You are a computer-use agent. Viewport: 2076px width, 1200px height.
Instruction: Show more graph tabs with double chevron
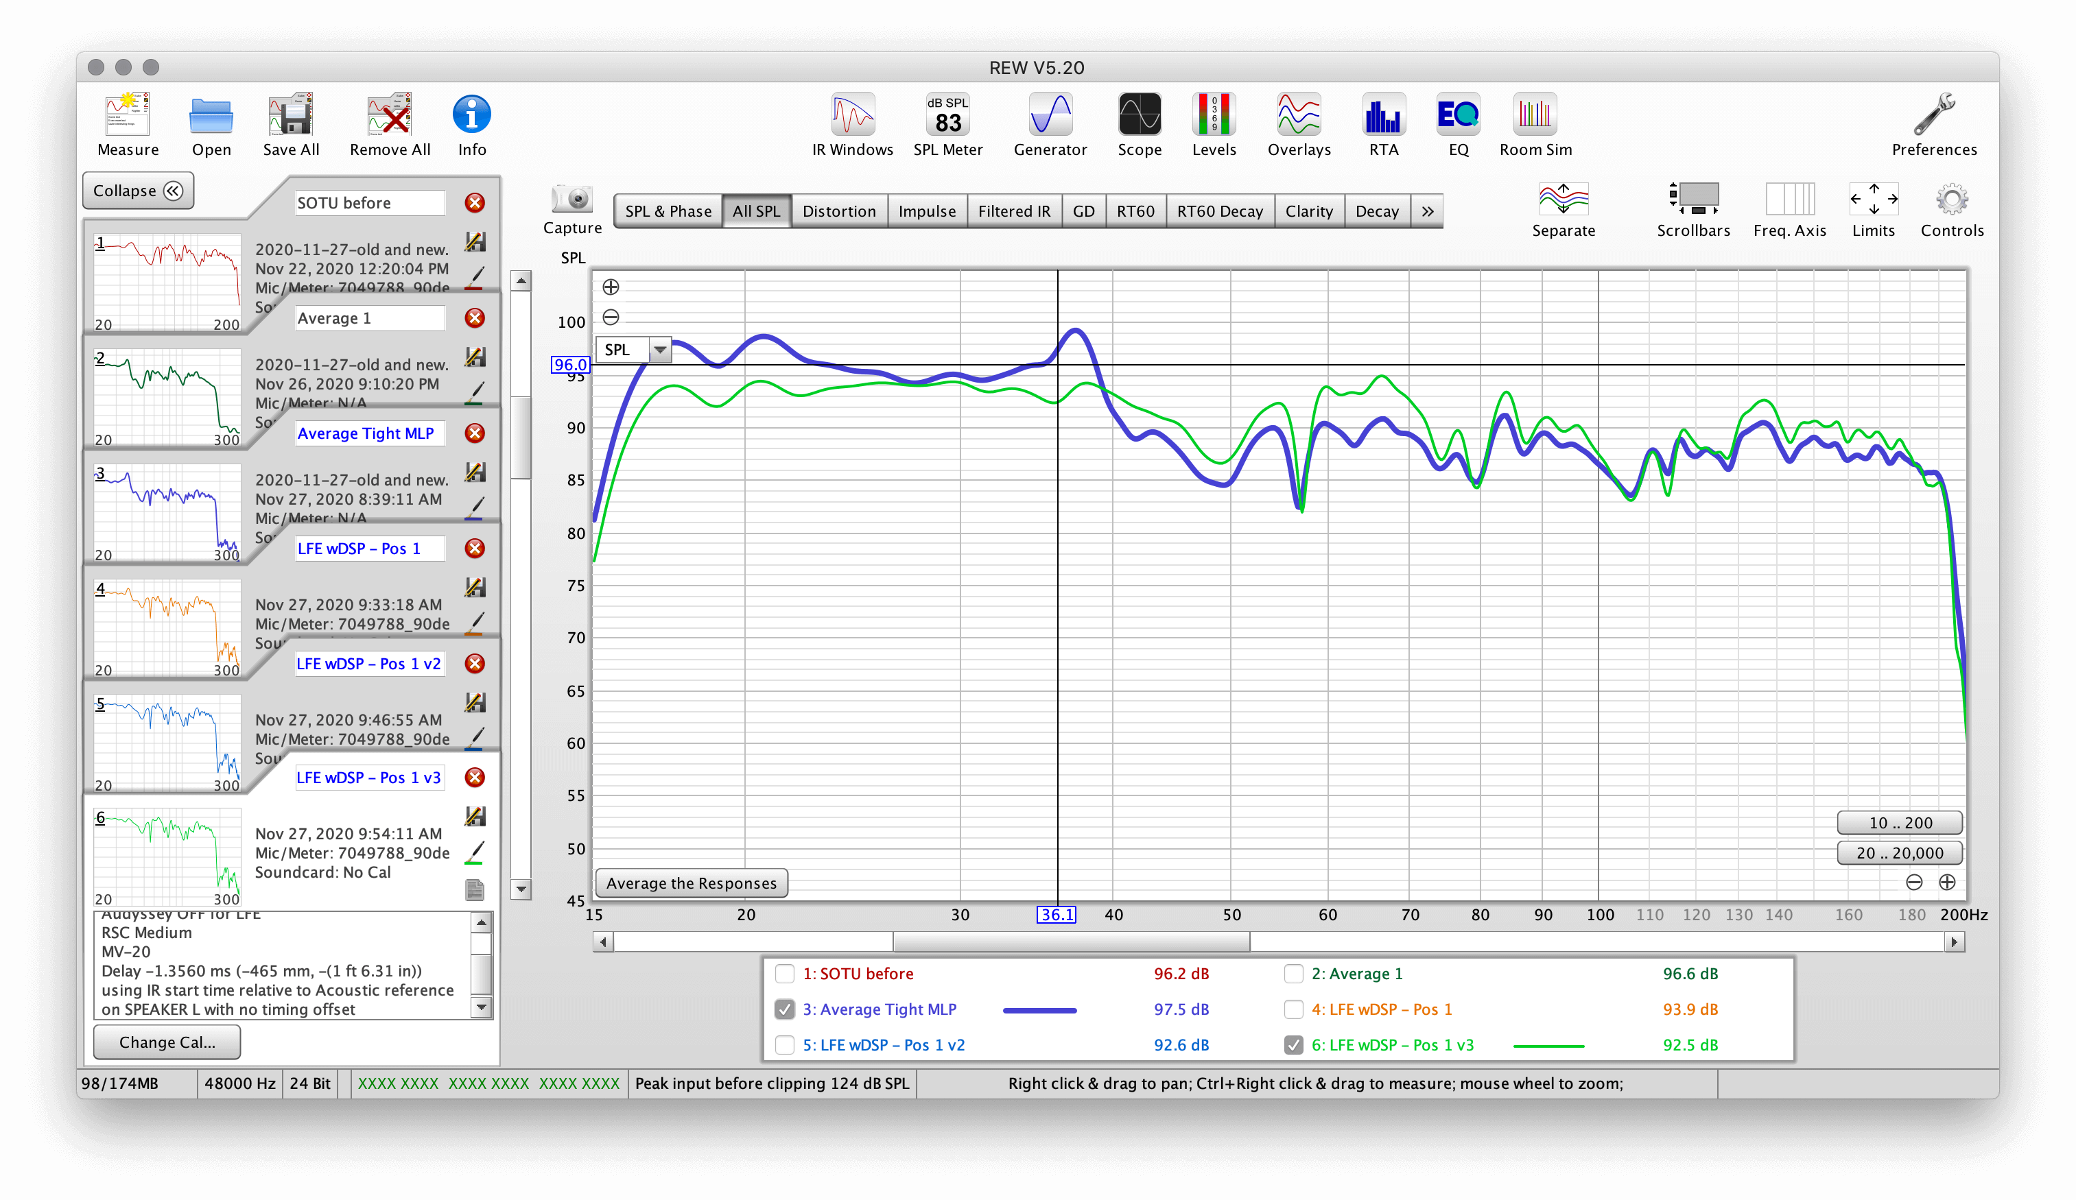[1427, 212]
